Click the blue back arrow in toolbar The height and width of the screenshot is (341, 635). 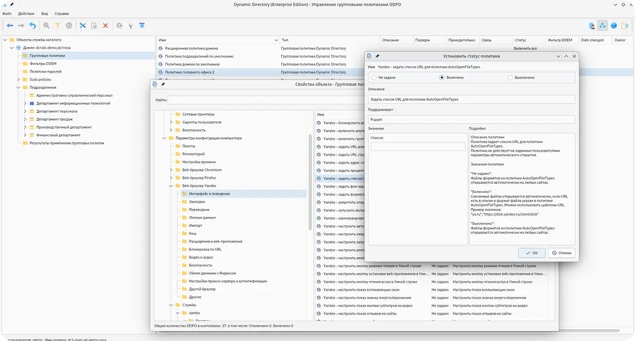pyautogui.click(x=9, y=25)
